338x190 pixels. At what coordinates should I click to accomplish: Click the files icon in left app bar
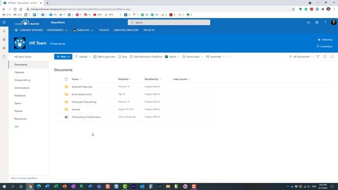(4, 57)
